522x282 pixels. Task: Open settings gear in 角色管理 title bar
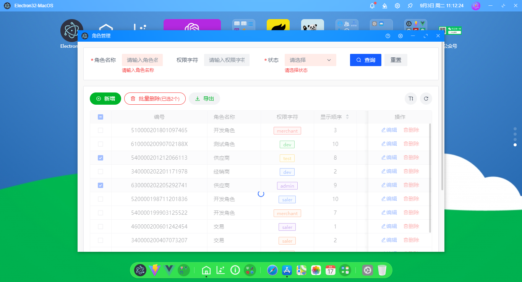pyautogui.click(x=400, y=36)
